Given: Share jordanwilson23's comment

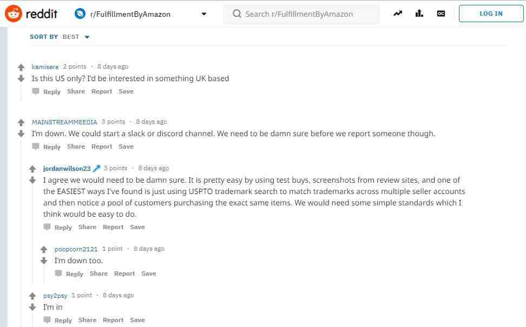Looking at the screenshot, I should [87, 227].
